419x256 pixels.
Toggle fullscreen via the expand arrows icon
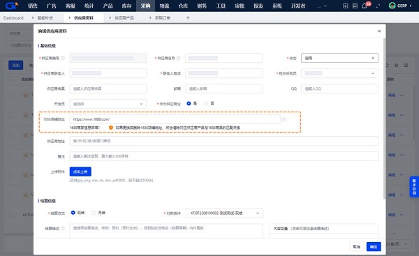[378, 6]
